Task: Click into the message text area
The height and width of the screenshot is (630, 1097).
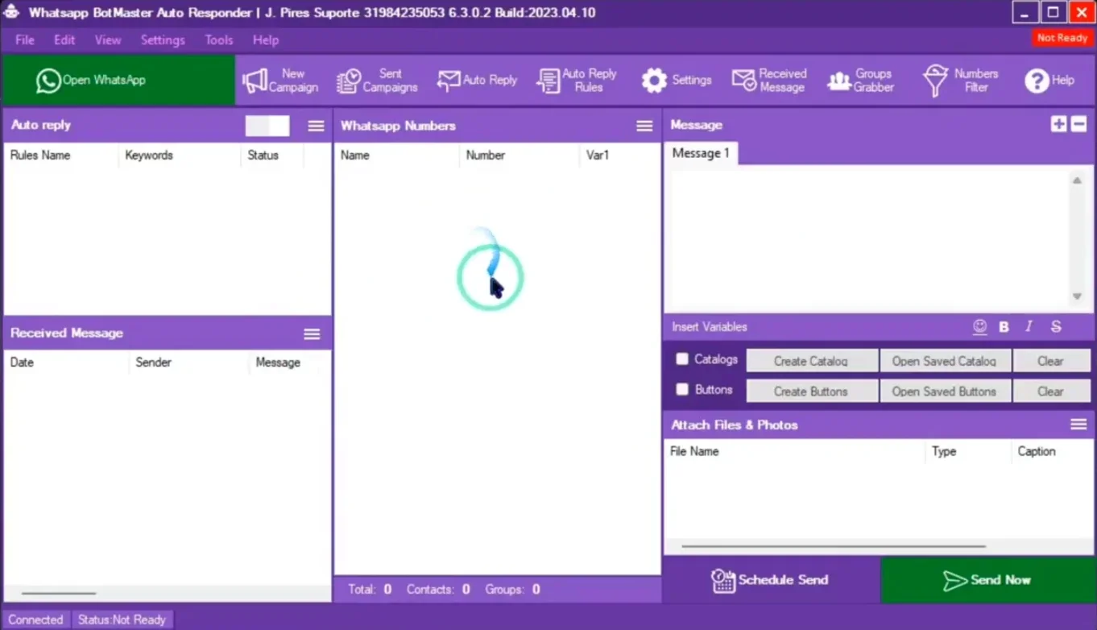Action: point(867,239)
